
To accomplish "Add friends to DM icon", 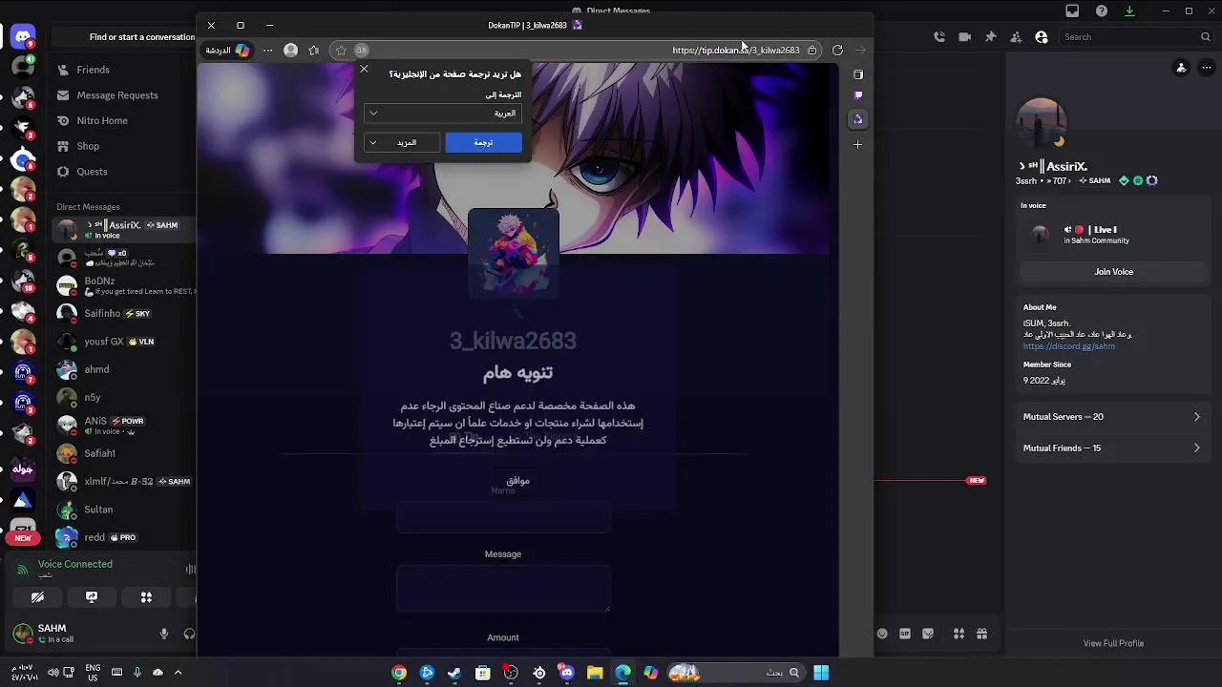I will 1016,37.
